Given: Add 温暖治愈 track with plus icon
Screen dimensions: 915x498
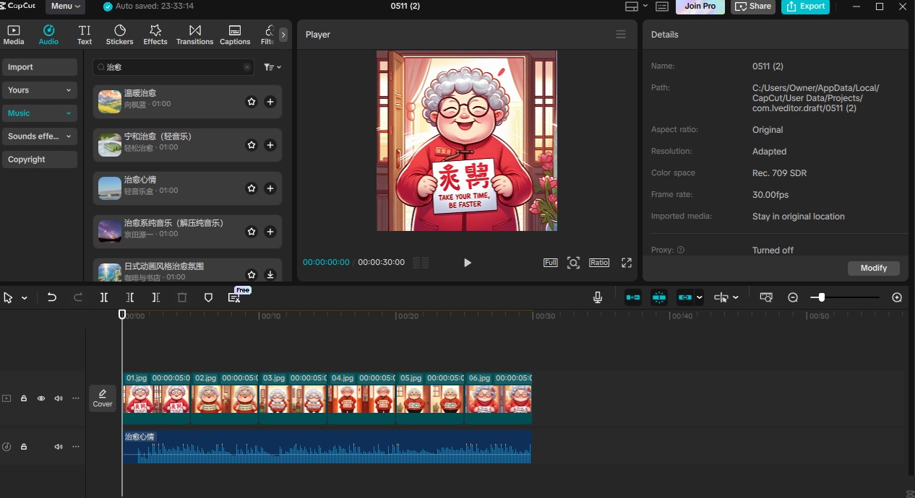Looking at the screenshot, I should [270, 102].
